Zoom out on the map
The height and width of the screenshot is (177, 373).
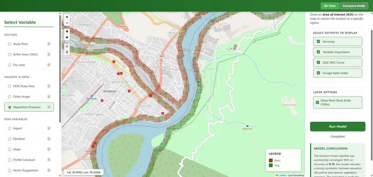click(67, 23)
